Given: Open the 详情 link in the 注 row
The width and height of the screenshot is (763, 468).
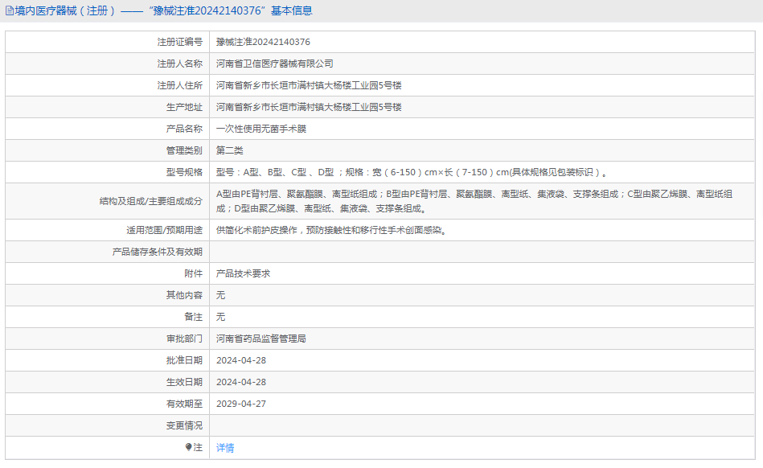Looking at the screenshot, I should tap(225, 448).
